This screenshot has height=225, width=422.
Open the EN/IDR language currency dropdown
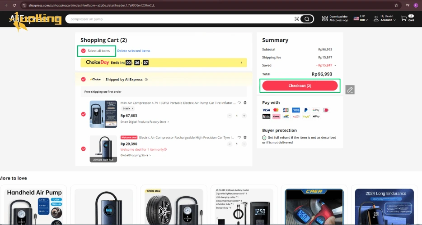click(361, 18)
